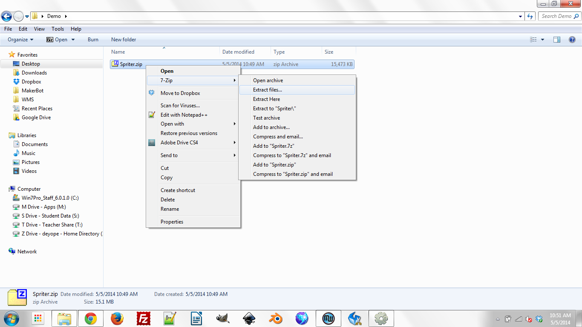Open GIMP from the taskbar
The image size is (582, 327).
point(223,318)
